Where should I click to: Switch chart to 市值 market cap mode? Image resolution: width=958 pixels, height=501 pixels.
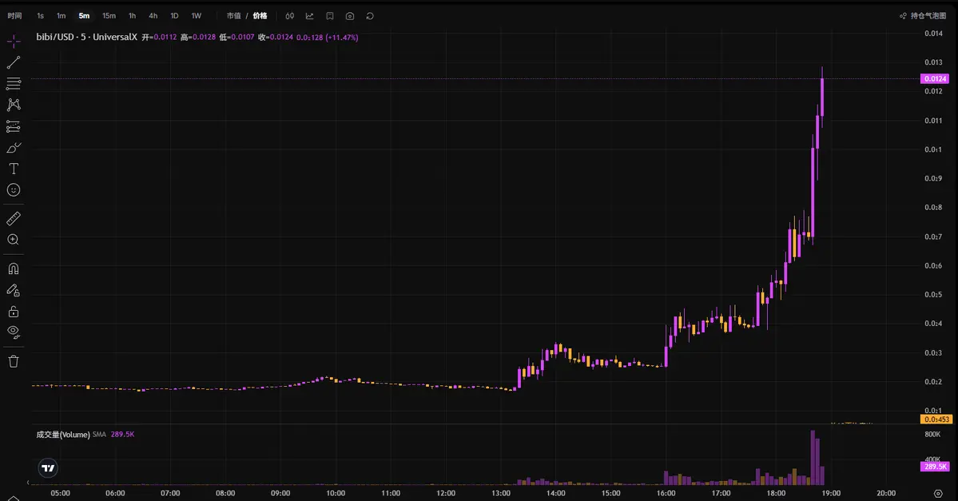click(233, 16)
